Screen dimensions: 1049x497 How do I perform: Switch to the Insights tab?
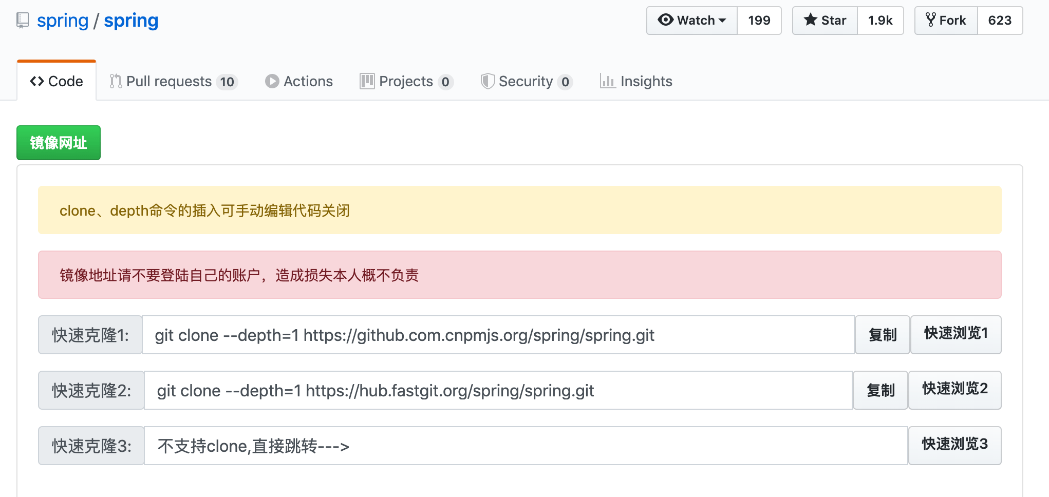(x=636, y=81)
